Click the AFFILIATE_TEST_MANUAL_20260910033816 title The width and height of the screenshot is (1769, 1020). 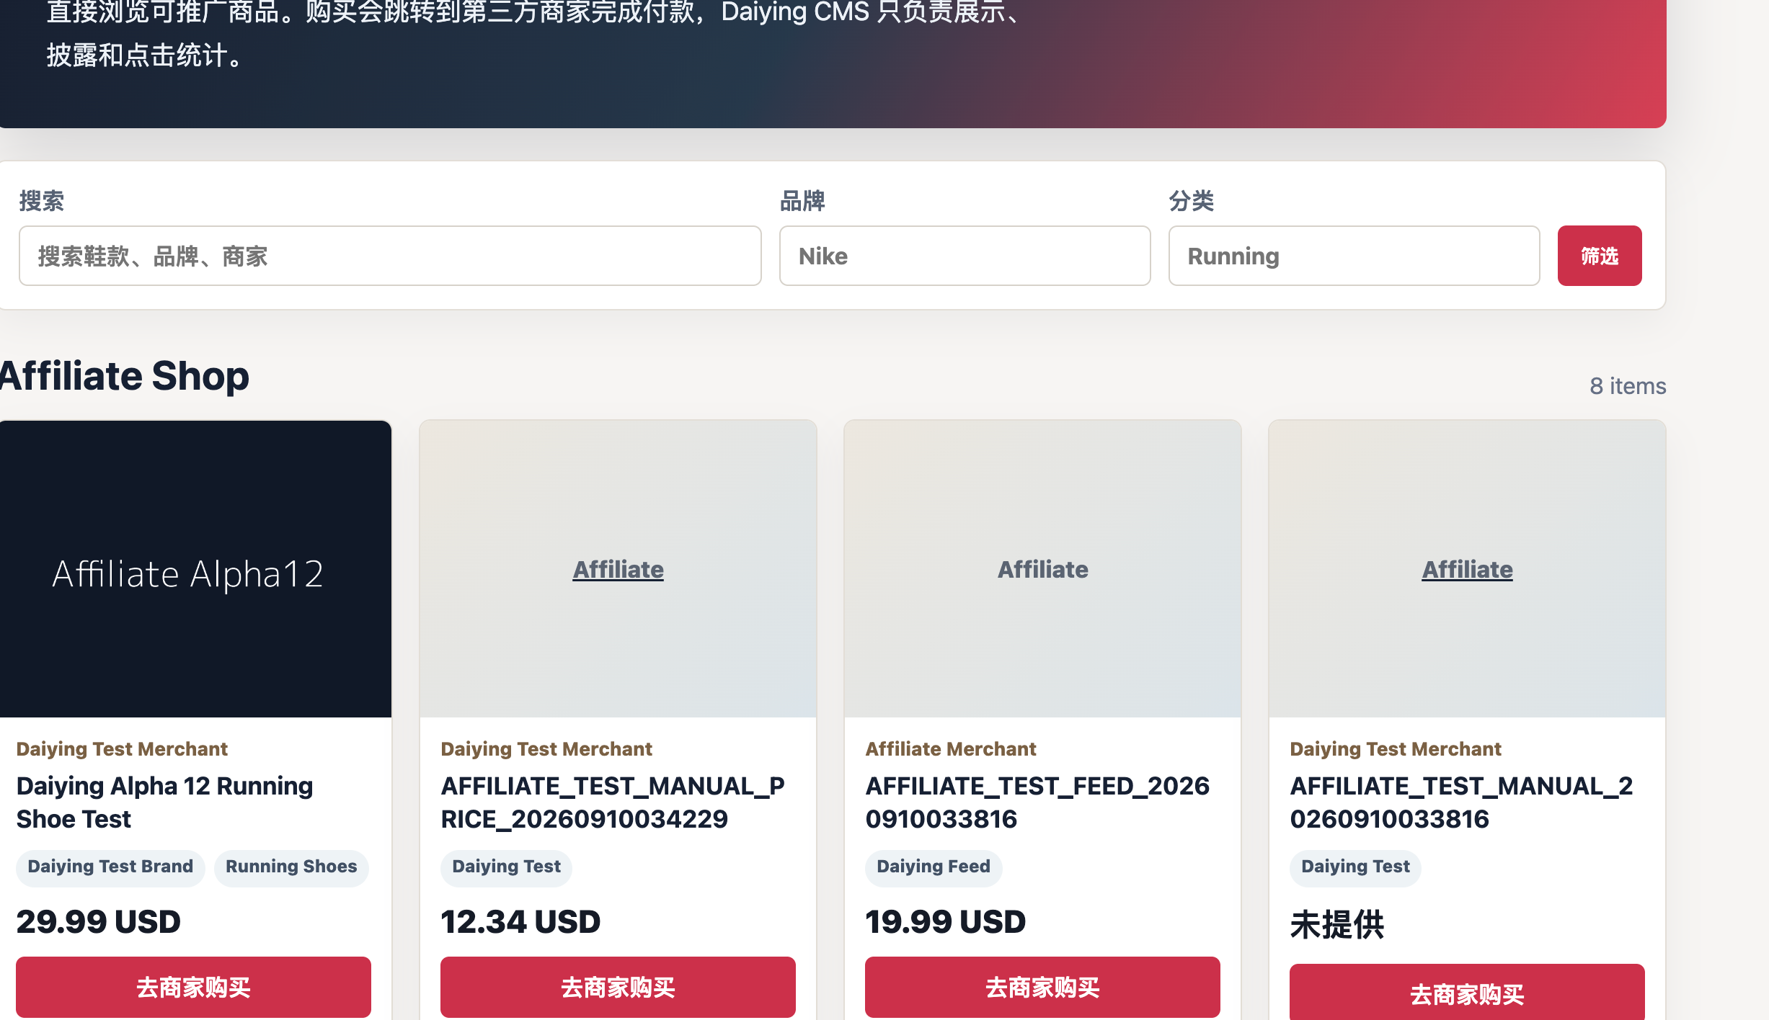click(x=1461, y=802)
